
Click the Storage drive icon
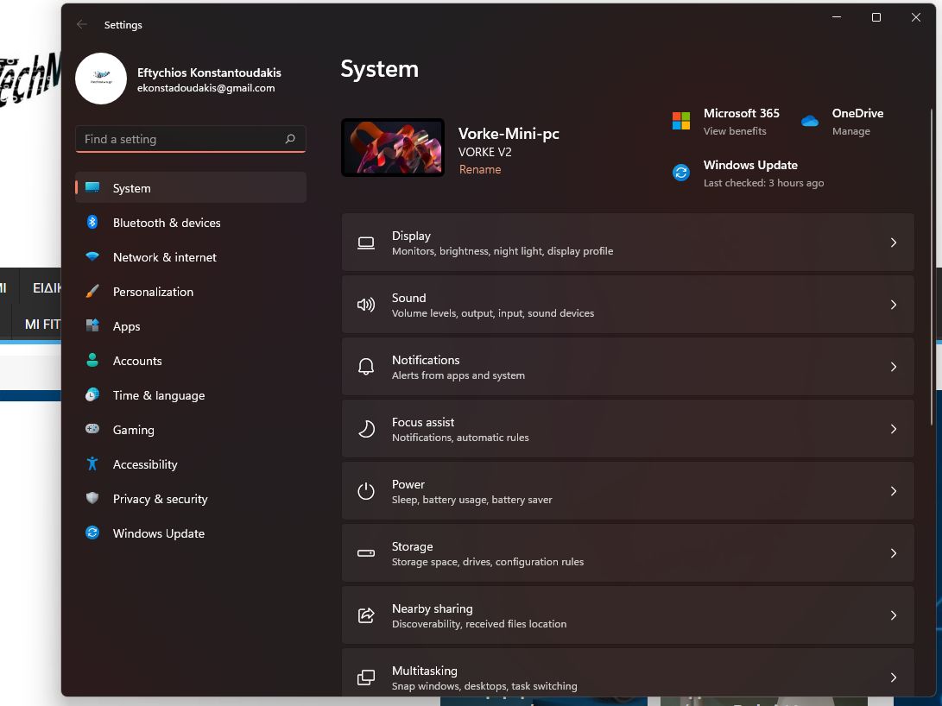tap(366, 553)
